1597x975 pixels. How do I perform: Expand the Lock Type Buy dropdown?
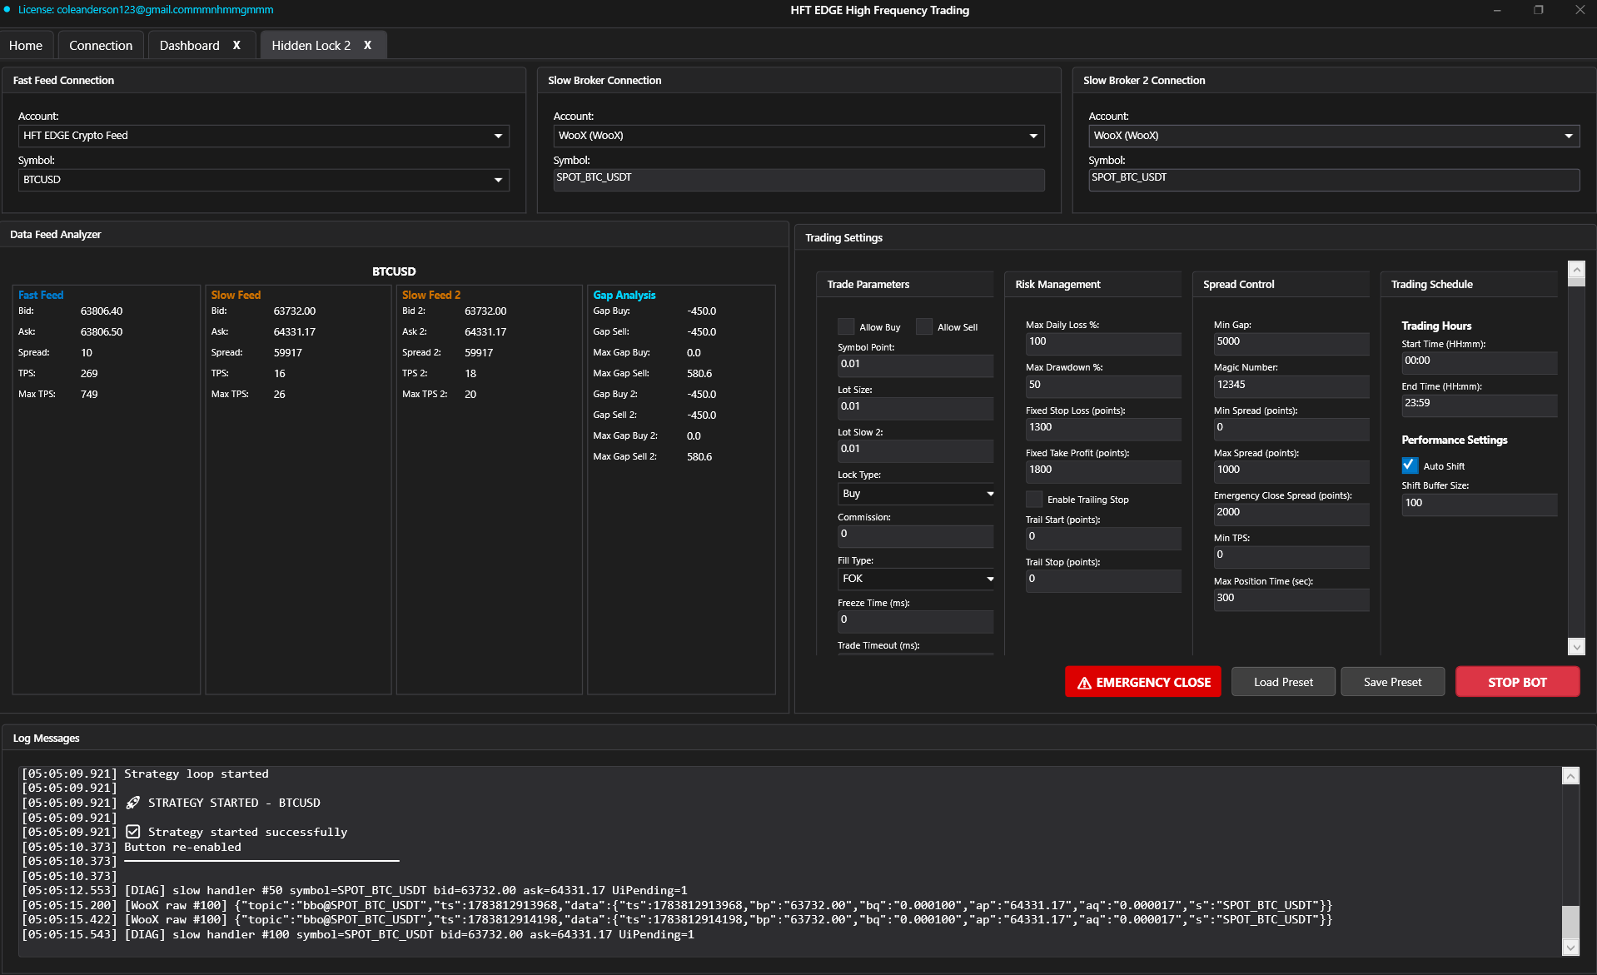click(915, 494)
